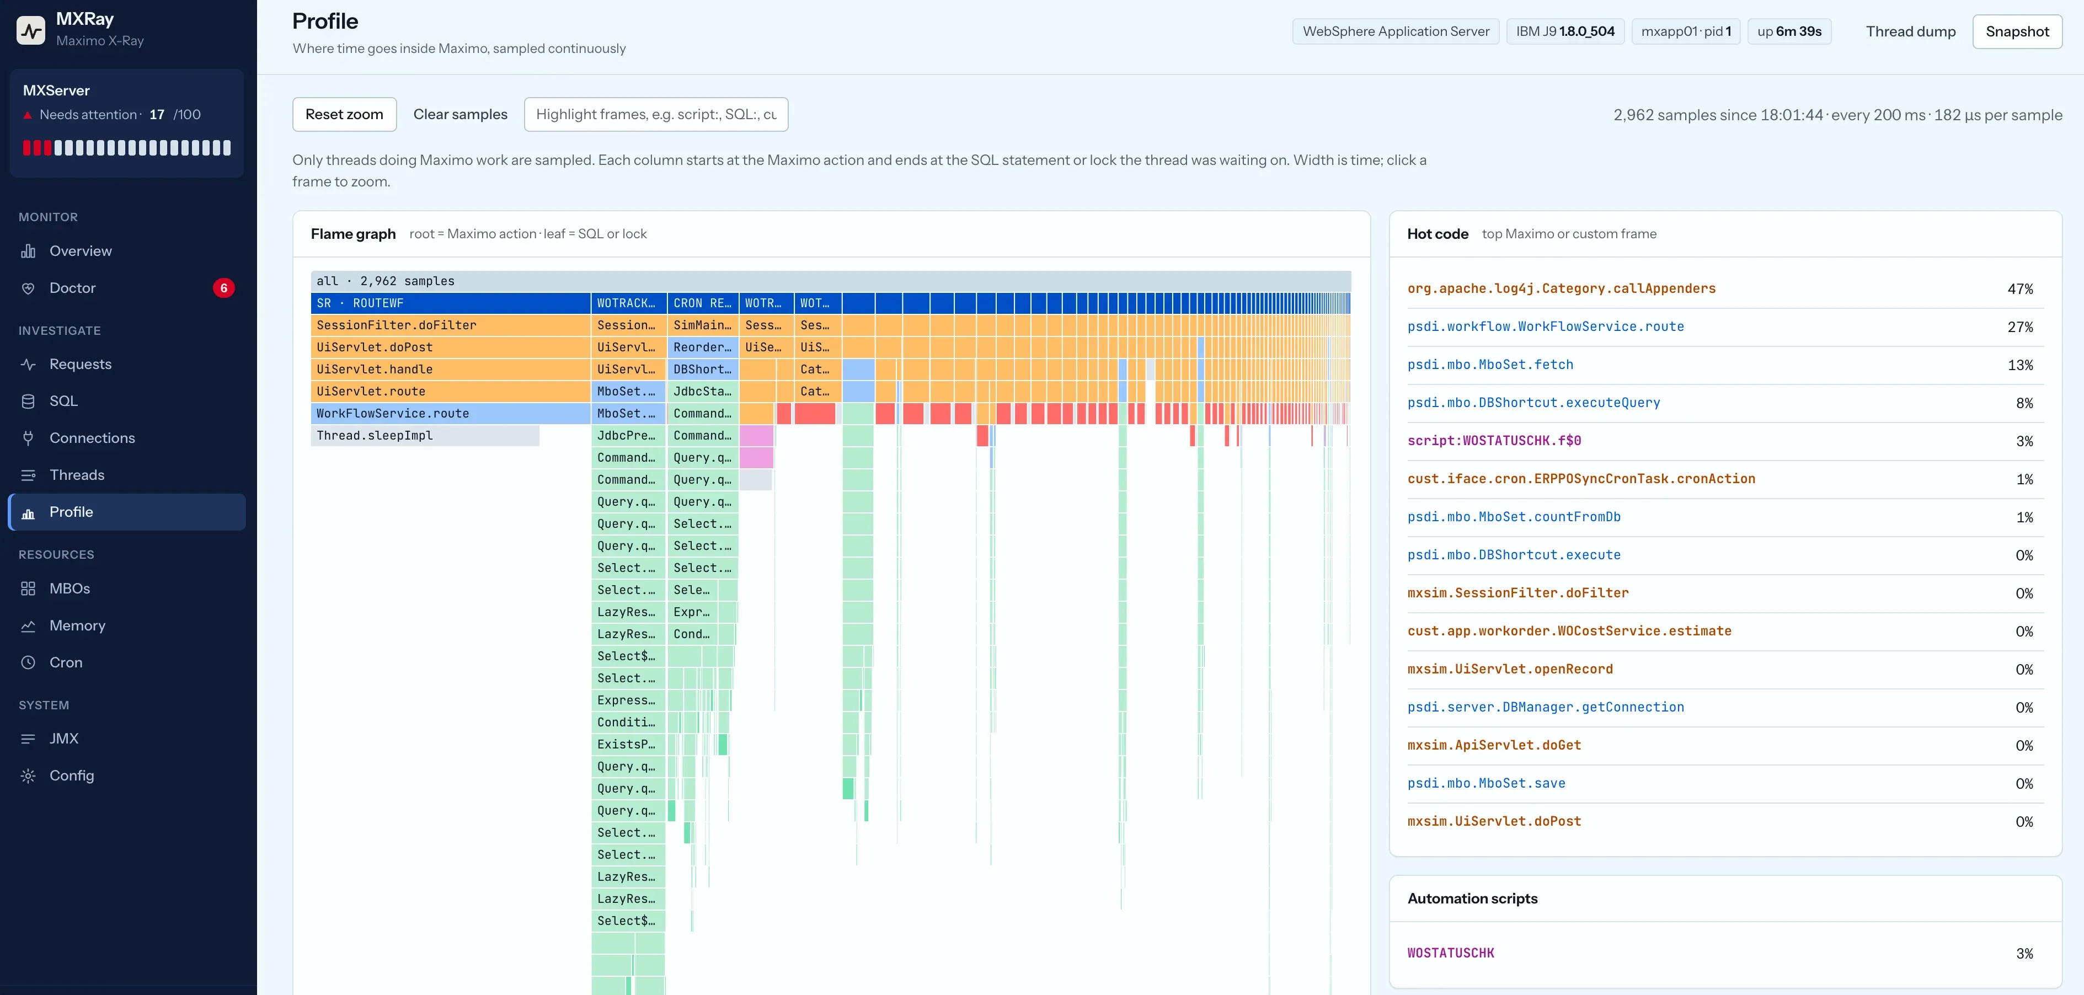Click psdi.mbo.MboSet.fetch hot code row
The height and width of the screenshot is (995, 2084).
pos(1725,365)
